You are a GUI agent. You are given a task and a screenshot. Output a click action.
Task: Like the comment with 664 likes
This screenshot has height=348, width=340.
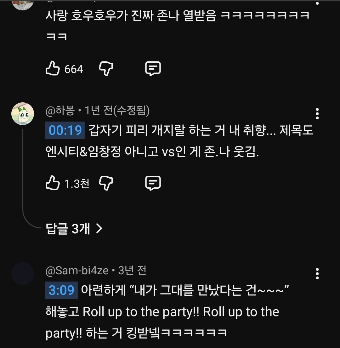pyautogui.click(x=53, y=68)
